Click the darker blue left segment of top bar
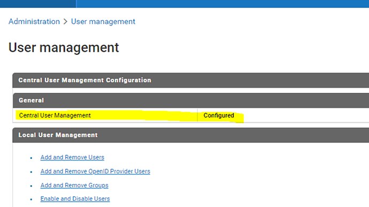Image resolution: width=369 pixels, height=207 pixels. pyautogui.click(x=38, y=4)
